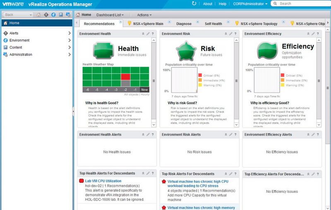Expand the Environment navigation arrow
The width and height of the screenshot is (331, 210).
(70, 40)
